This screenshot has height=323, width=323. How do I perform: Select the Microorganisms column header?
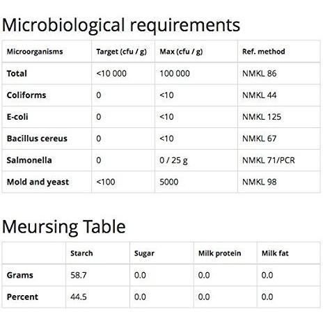35,52
